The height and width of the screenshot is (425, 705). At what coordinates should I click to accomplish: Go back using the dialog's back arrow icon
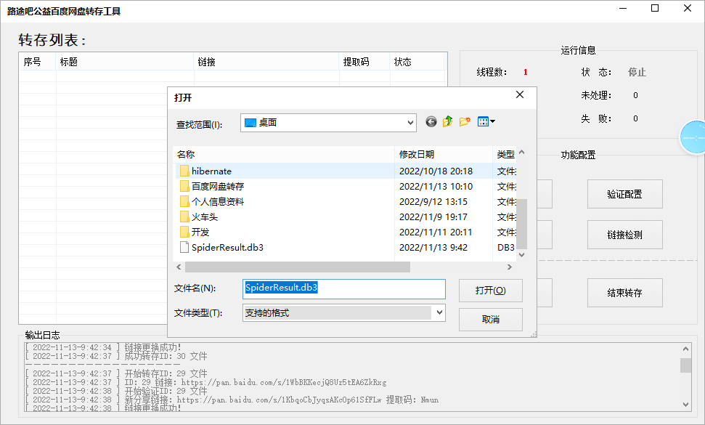431,122
